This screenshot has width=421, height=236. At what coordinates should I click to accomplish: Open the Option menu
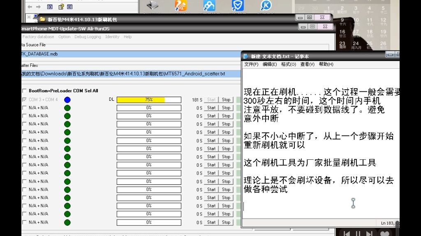pos(65,36)
